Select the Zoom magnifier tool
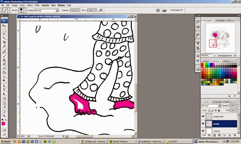The image size is (241, 144). [x=4, y=116]
